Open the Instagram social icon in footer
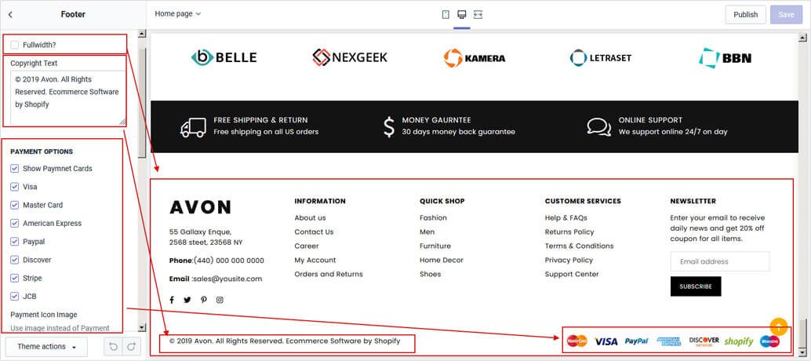This screenshot has height=361, width=811. click(220, 300)
